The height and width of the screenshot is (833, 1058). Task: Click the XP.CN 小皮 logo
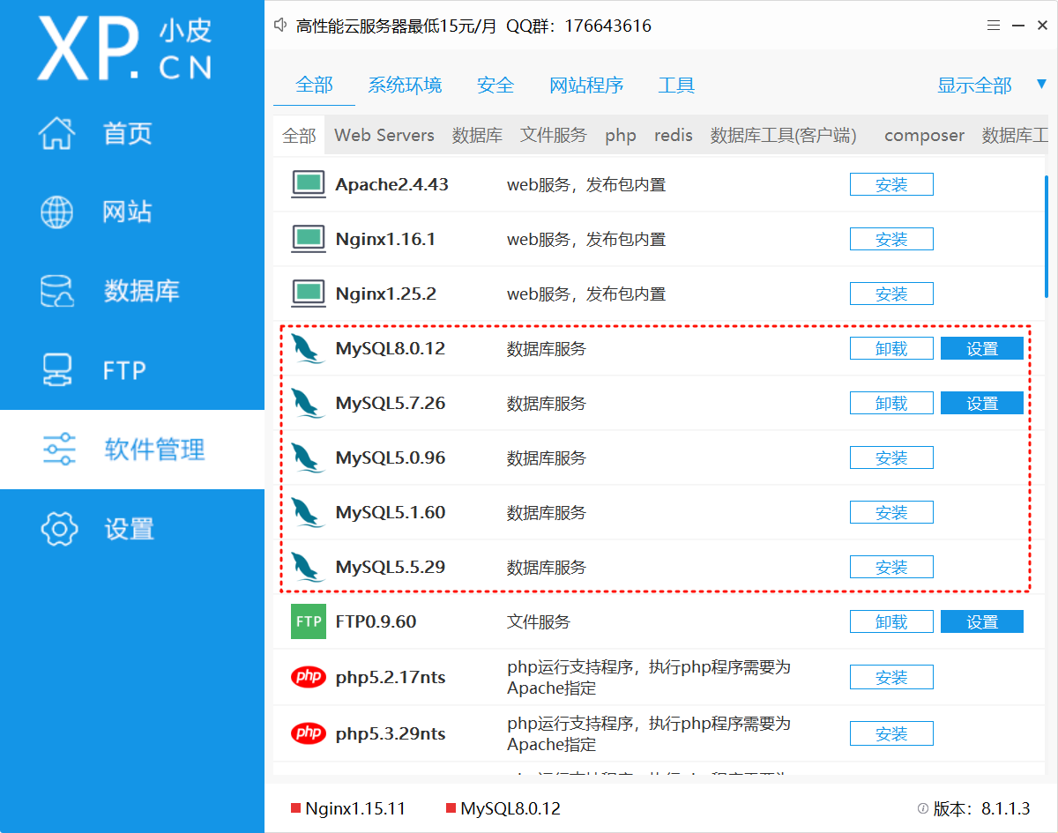click(x=124, y=49)
